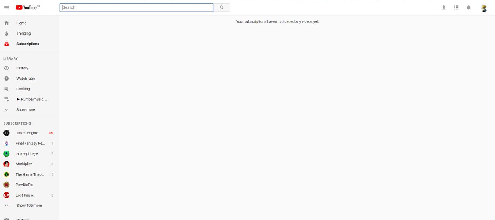Open the YouTube apps grid
Viewport: 495px width, 220px height.
click(456, 7)
